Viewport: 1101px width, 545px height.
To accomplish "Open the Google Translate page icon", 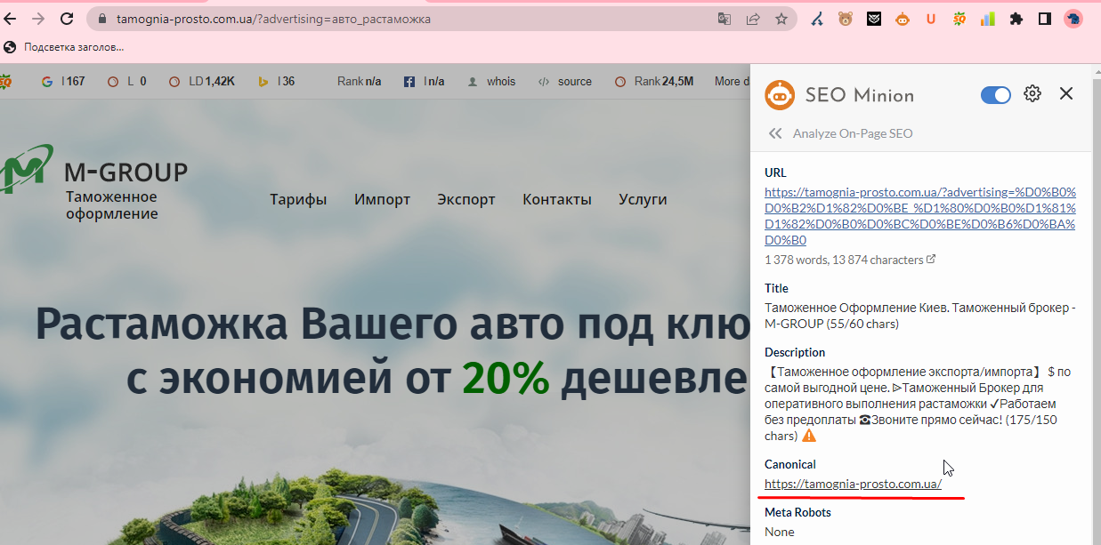I will (725, 19).
